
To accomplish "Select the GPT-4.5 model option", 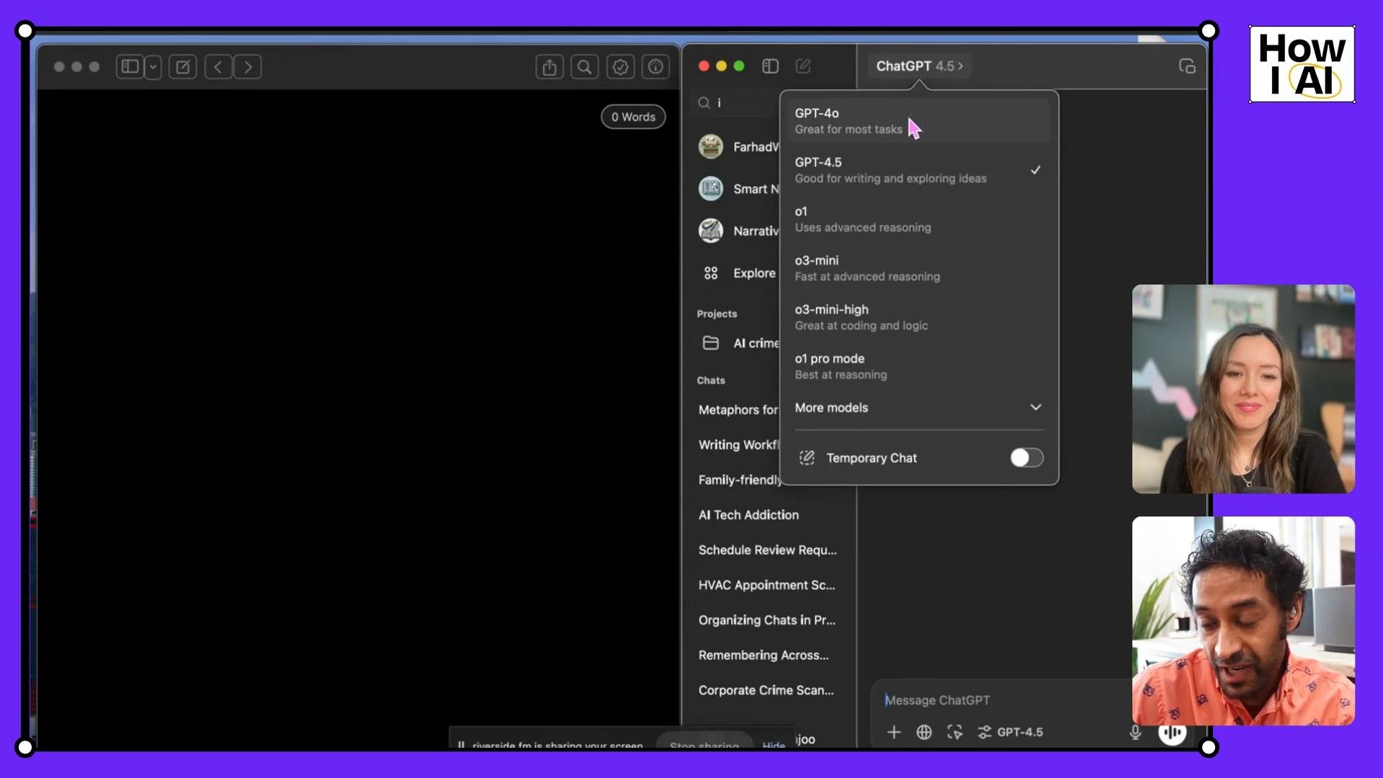I will tap(919, 170).
